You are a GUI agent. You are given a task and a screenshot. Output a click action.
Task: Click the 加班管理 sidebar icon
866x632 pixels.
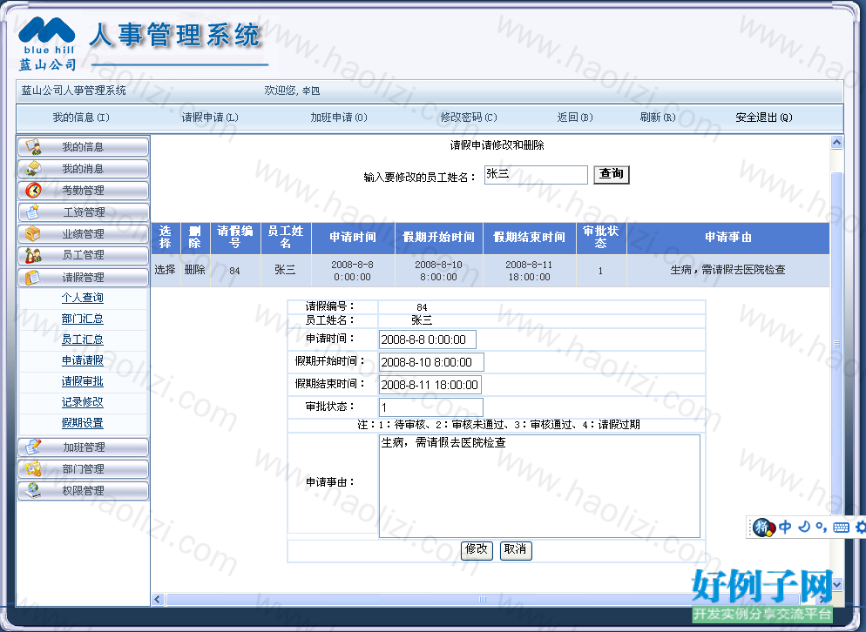click(33, 447)
